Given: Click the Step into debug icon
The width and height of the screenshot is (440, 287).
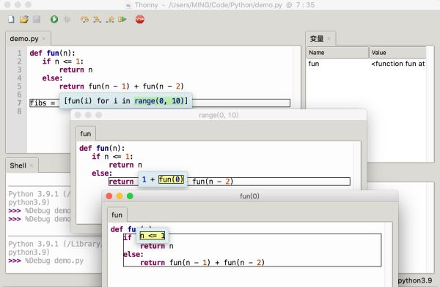Looking at the screenshot, I should coord(97,20).
